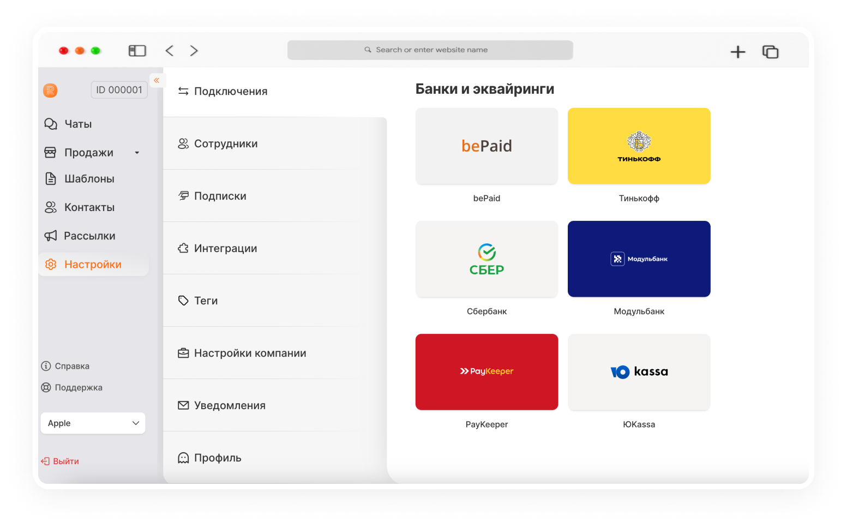Viewport: 847px width, 528px height.
Task: Click the ЮKassa caption label
Action: point(639,424)
